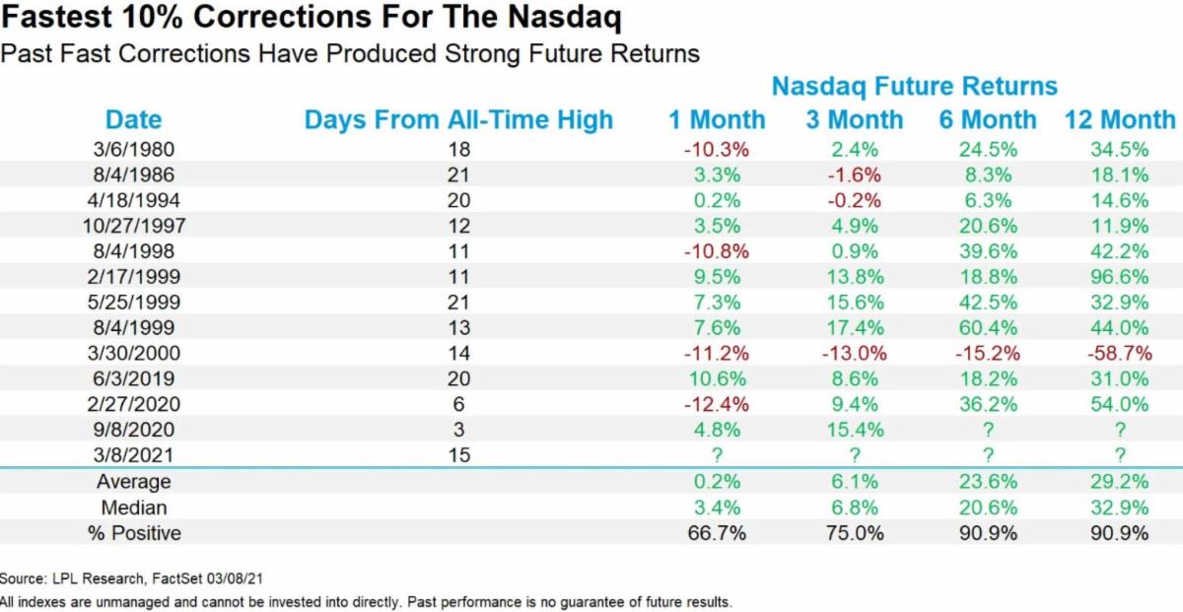Click the 3/8/2021 date cell
This screenshot has width=1183, height=612.
(133, 455)
